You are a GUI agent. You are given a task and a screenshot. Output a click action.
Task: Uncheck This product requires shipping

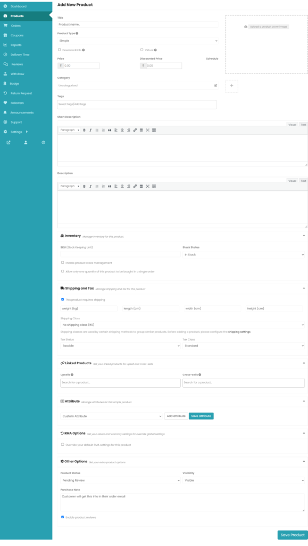click(62, 300)
